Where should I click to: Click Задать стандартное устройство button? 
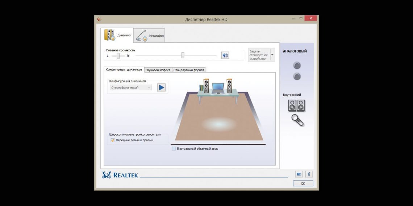click(259, 55)
